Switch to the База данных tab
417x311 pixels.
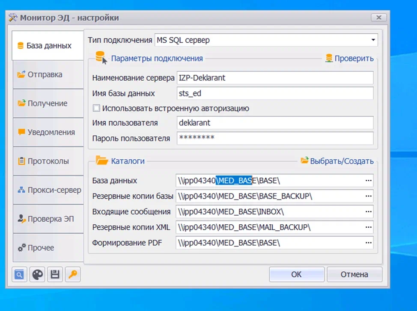pos(48,46)
